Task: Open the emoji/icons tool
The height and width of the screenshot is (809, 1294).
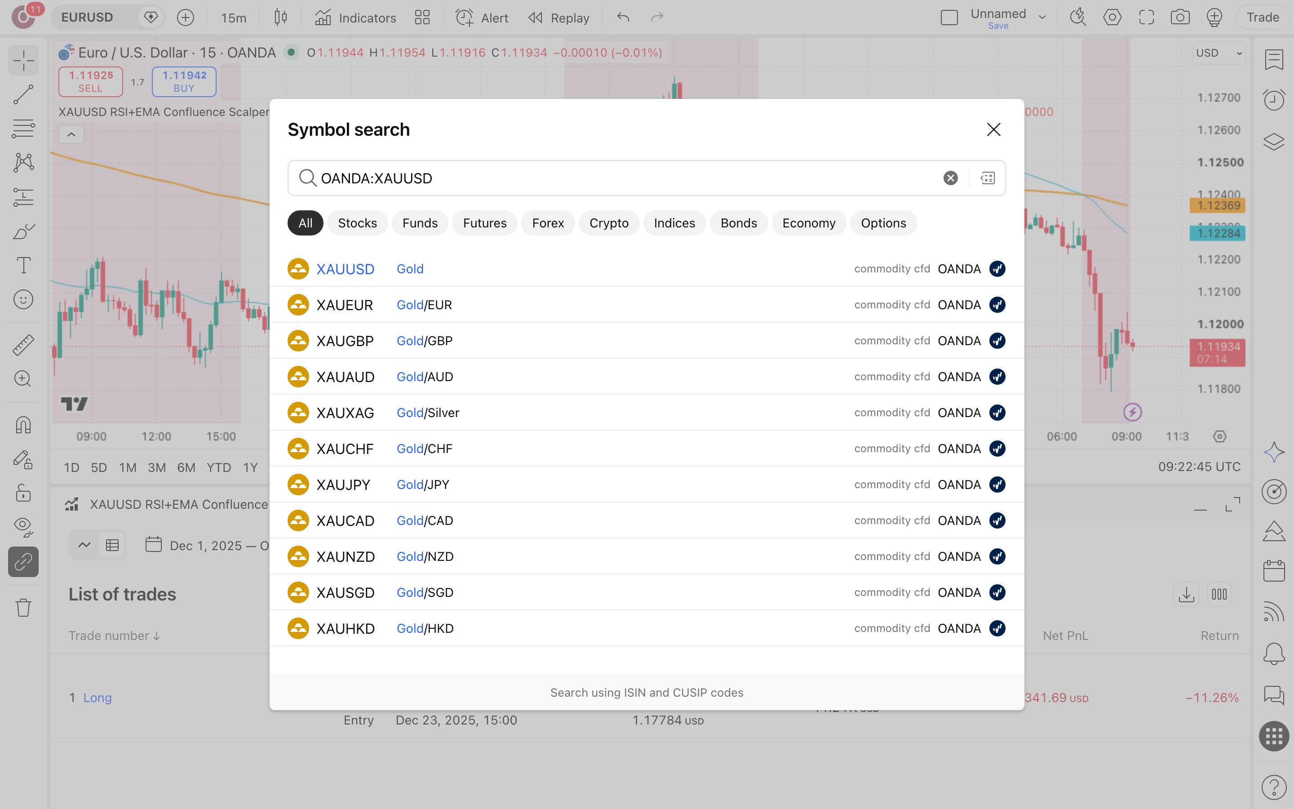Action: 23,300
